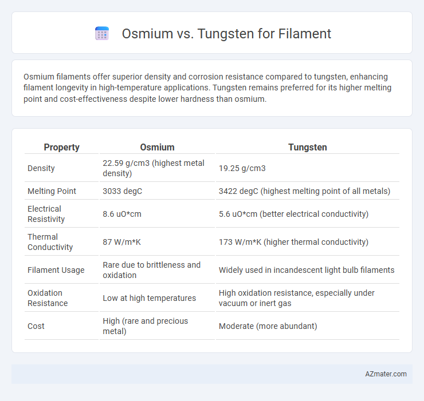Click 'High (rare and precious metal)' cell
Viewport: 424px width, 401px height.
coord(157,326)
